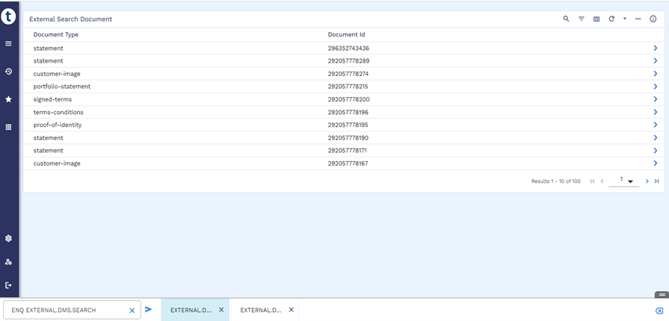Image resolution: width=669 pixels, height=321 pixels.
Task: Open favorites star in the sidebar
Action: 9,99
